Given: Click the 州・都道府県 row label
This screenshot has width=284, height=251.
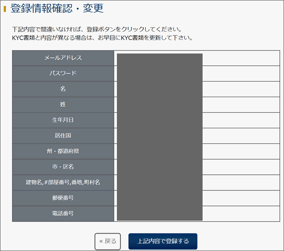Looking at the screenshot, I should 63,152.
